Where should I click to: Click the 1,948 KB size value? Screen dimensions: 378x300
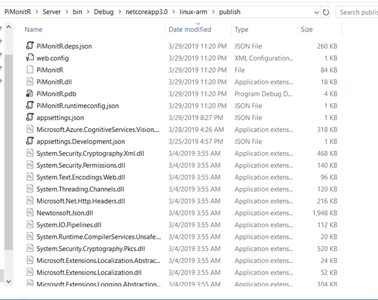pos(325,213)
